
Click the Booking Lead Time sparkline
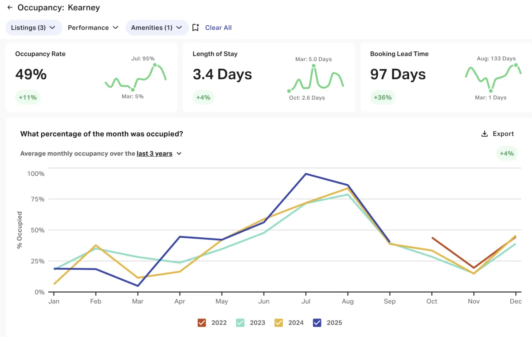click(493, 77)
